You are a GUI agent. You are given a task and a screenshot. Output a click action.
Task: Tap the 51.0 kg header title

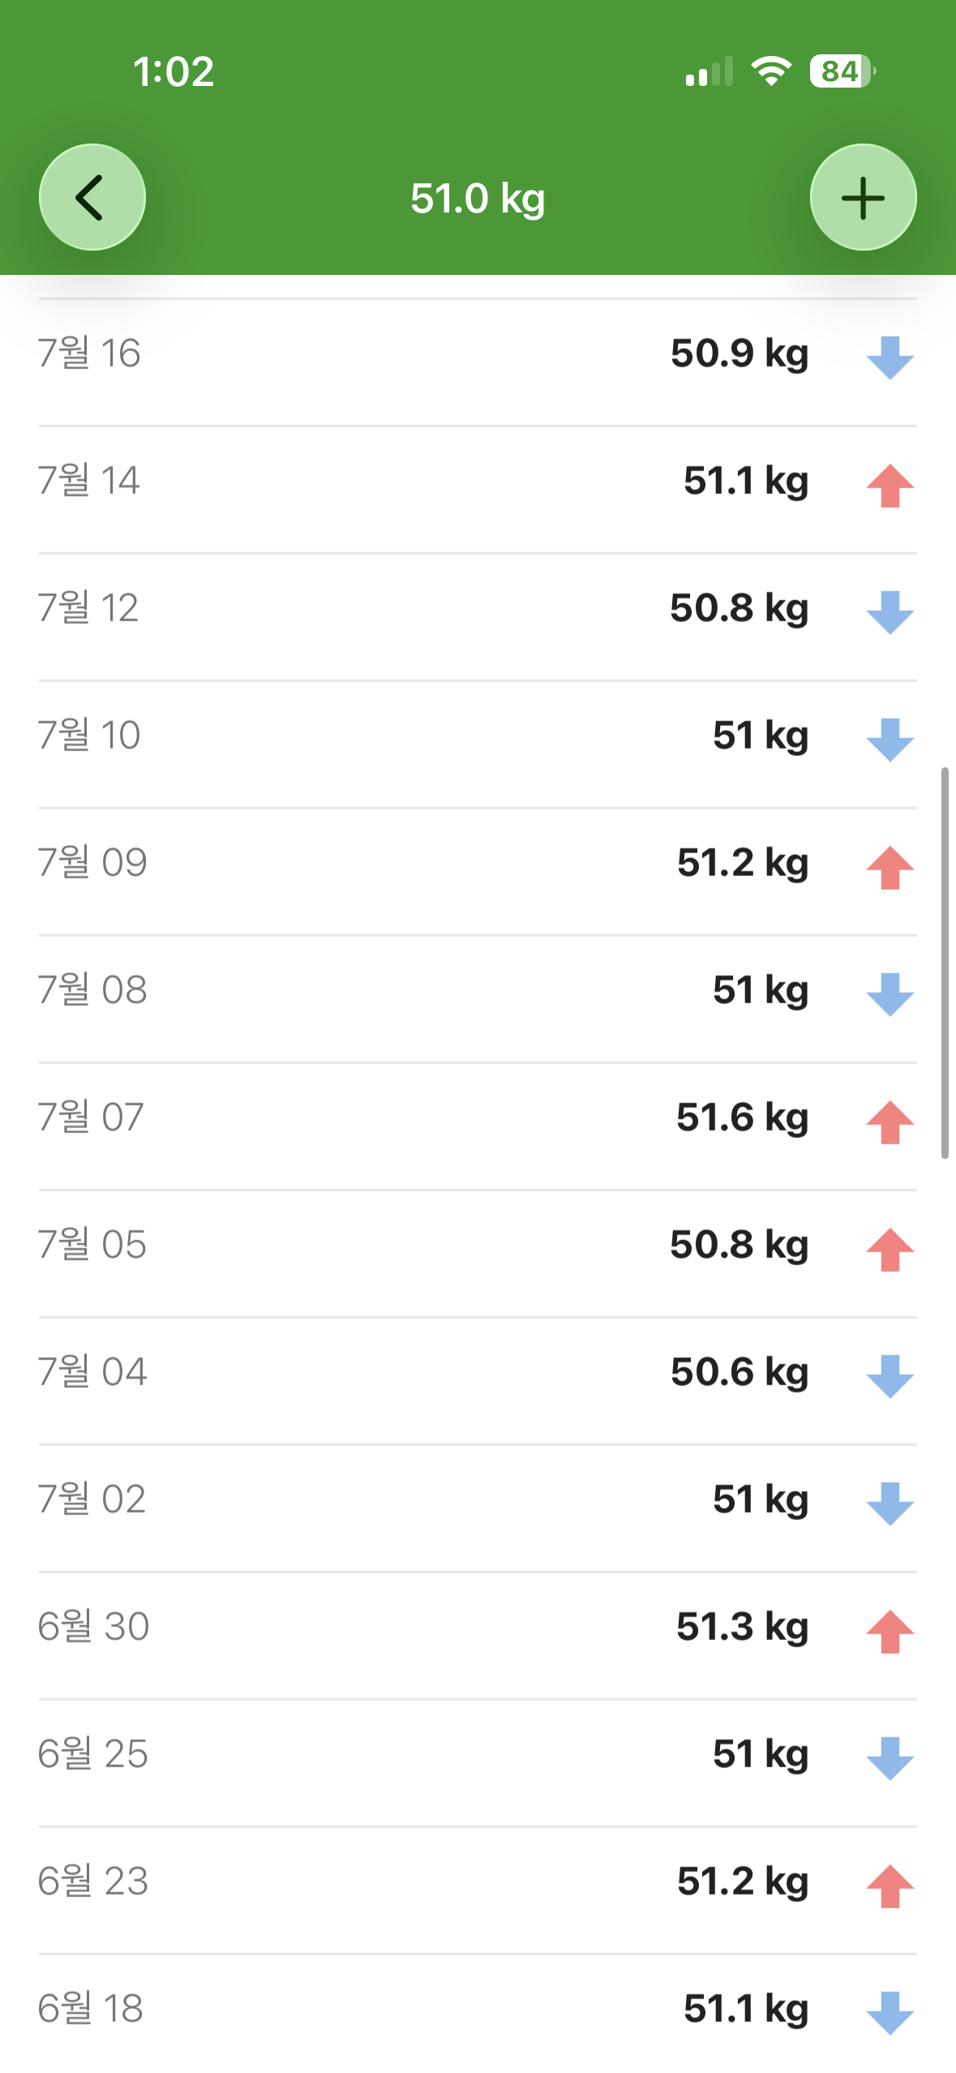click(478, 199)
